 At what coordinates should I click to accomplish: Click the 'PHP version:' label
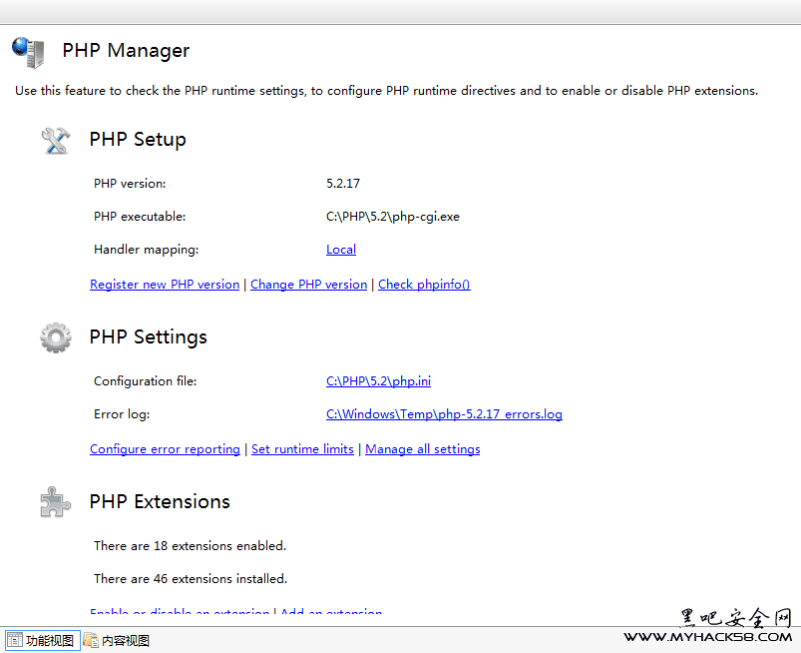(130, 184)
